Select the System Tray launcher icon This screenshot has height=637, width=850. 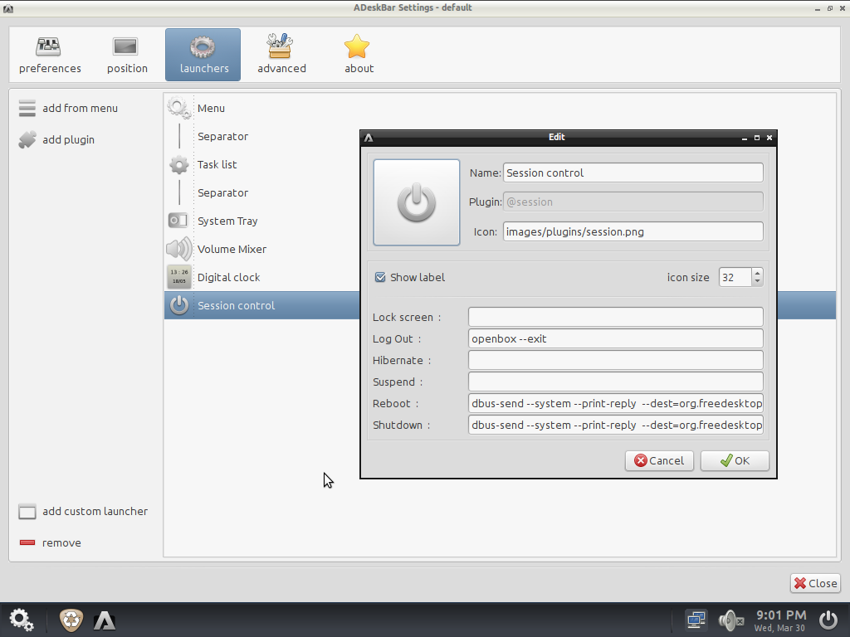click(x=178, y=221)
